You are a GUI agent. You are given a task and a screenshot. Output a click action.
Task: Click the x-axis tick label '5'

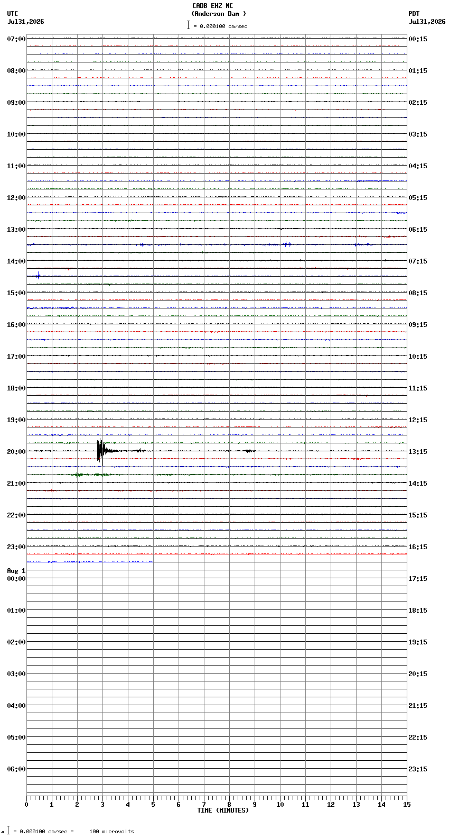pos(153,805)
